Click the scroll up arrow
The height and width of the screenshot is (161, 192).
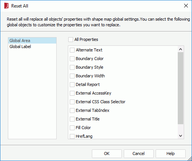[x=180, y=49]
